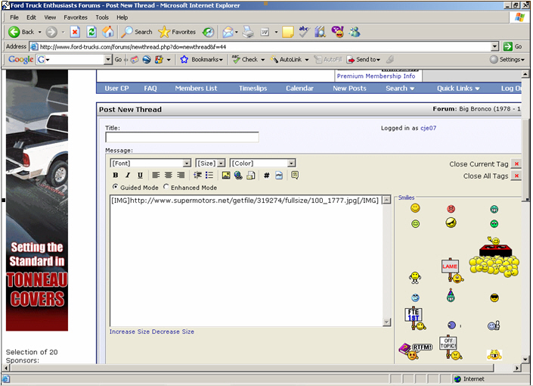
Task: Go to User CP
Action: (116, 89)
